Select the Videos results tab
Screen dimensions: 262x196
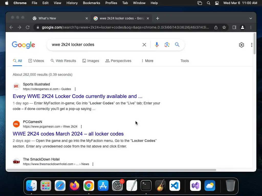36,61
